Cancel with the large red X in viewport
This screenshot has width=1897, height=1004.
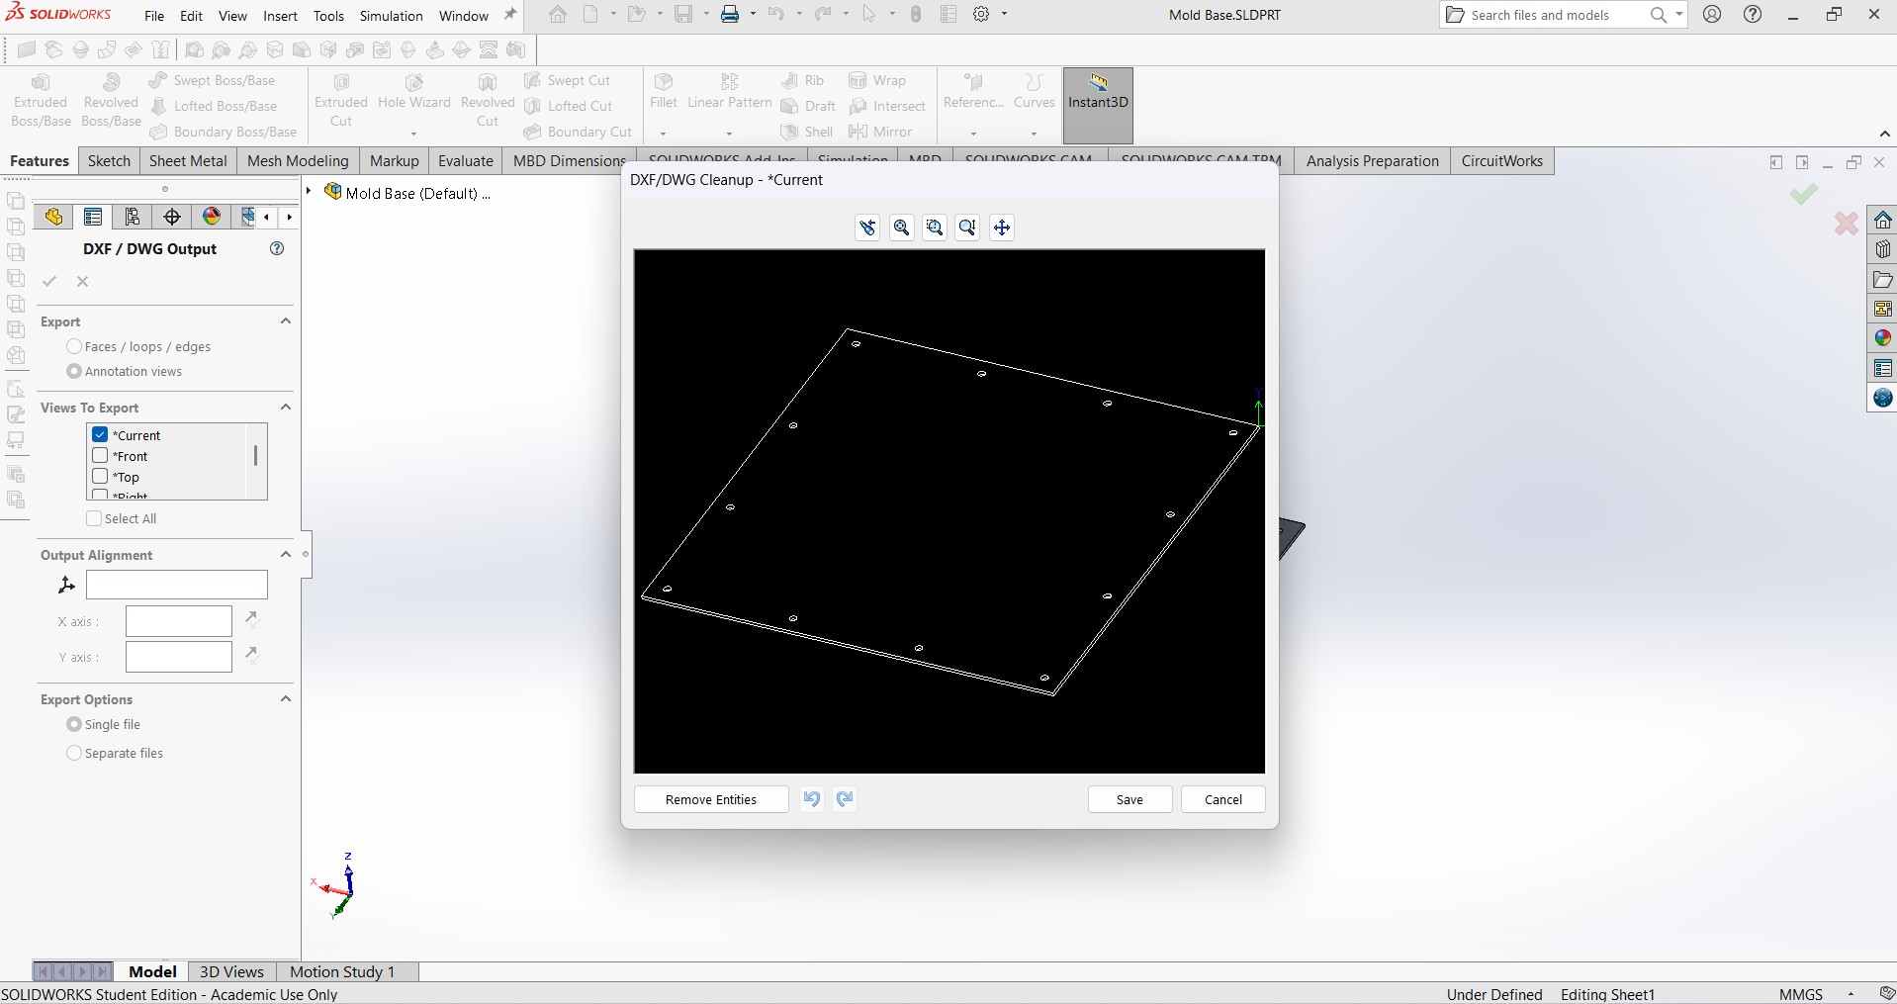1846,224
